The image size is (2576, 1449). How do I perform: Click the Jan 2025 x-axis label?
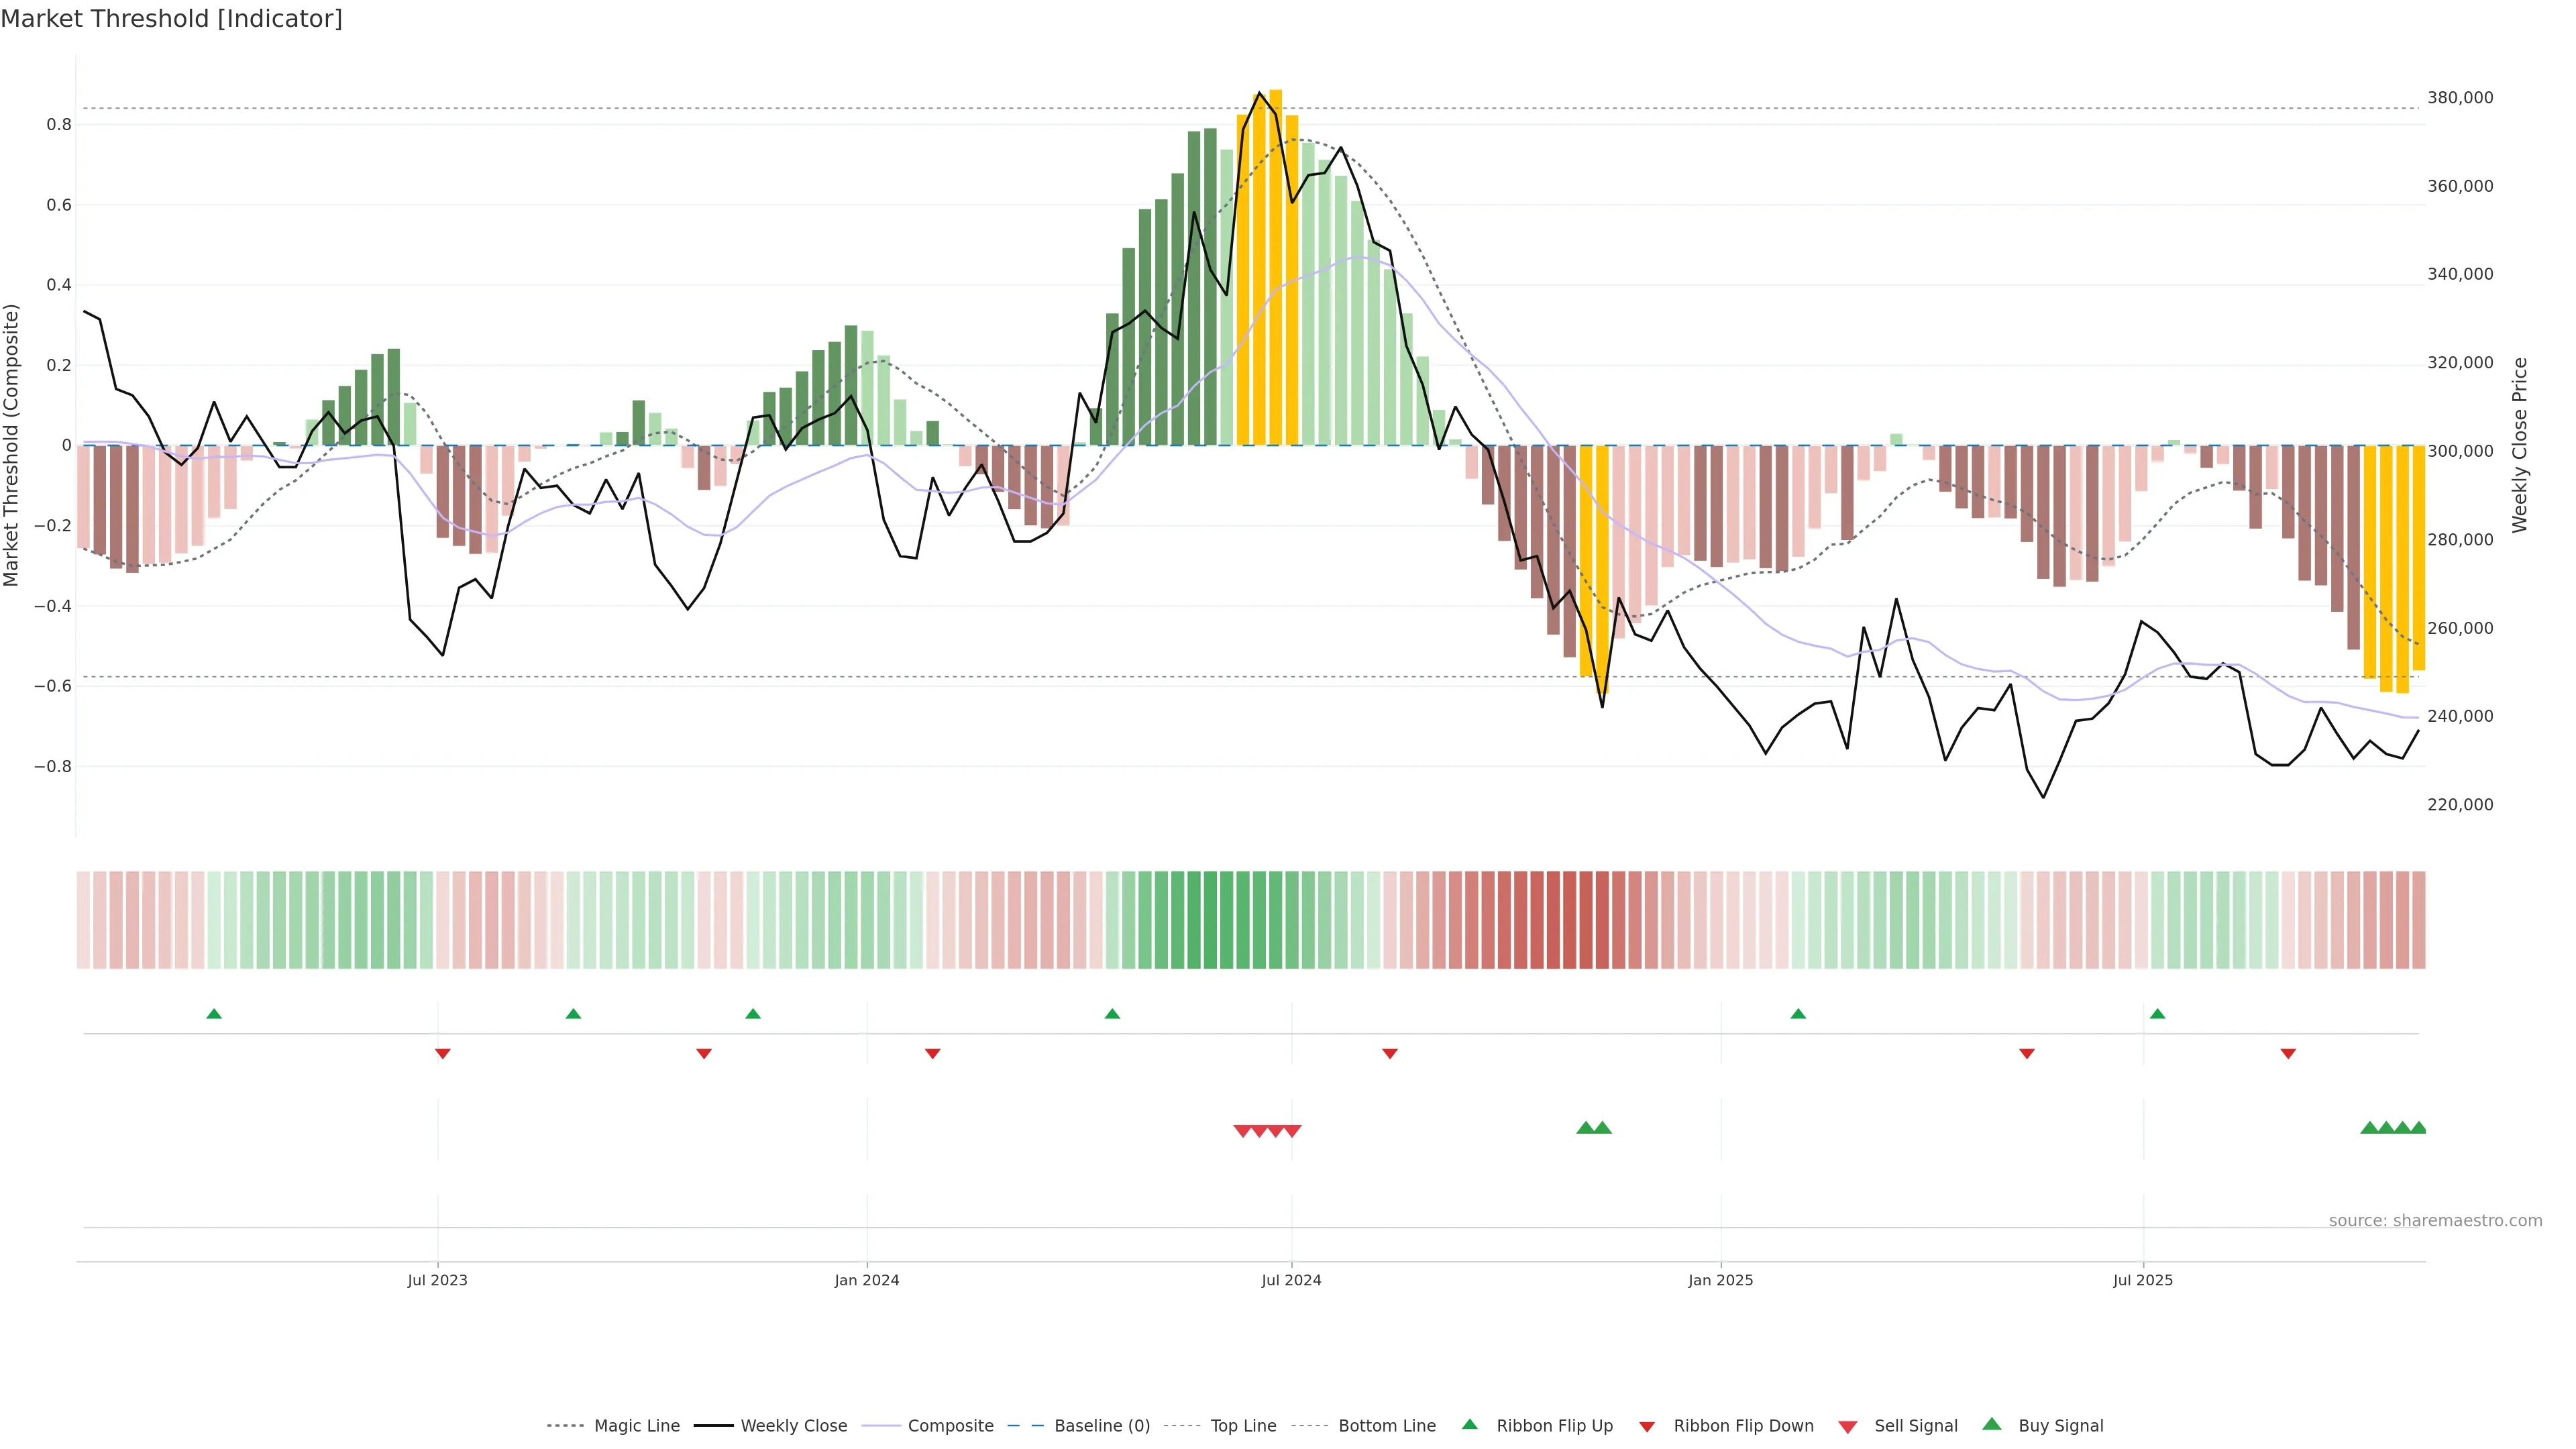point(1720,1280)
